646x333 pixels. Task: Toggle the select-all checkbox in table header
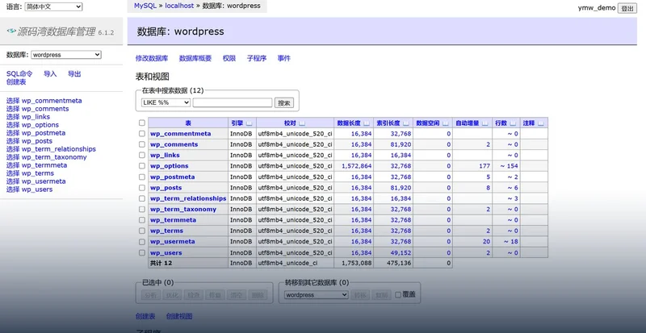tap(142, 123)
